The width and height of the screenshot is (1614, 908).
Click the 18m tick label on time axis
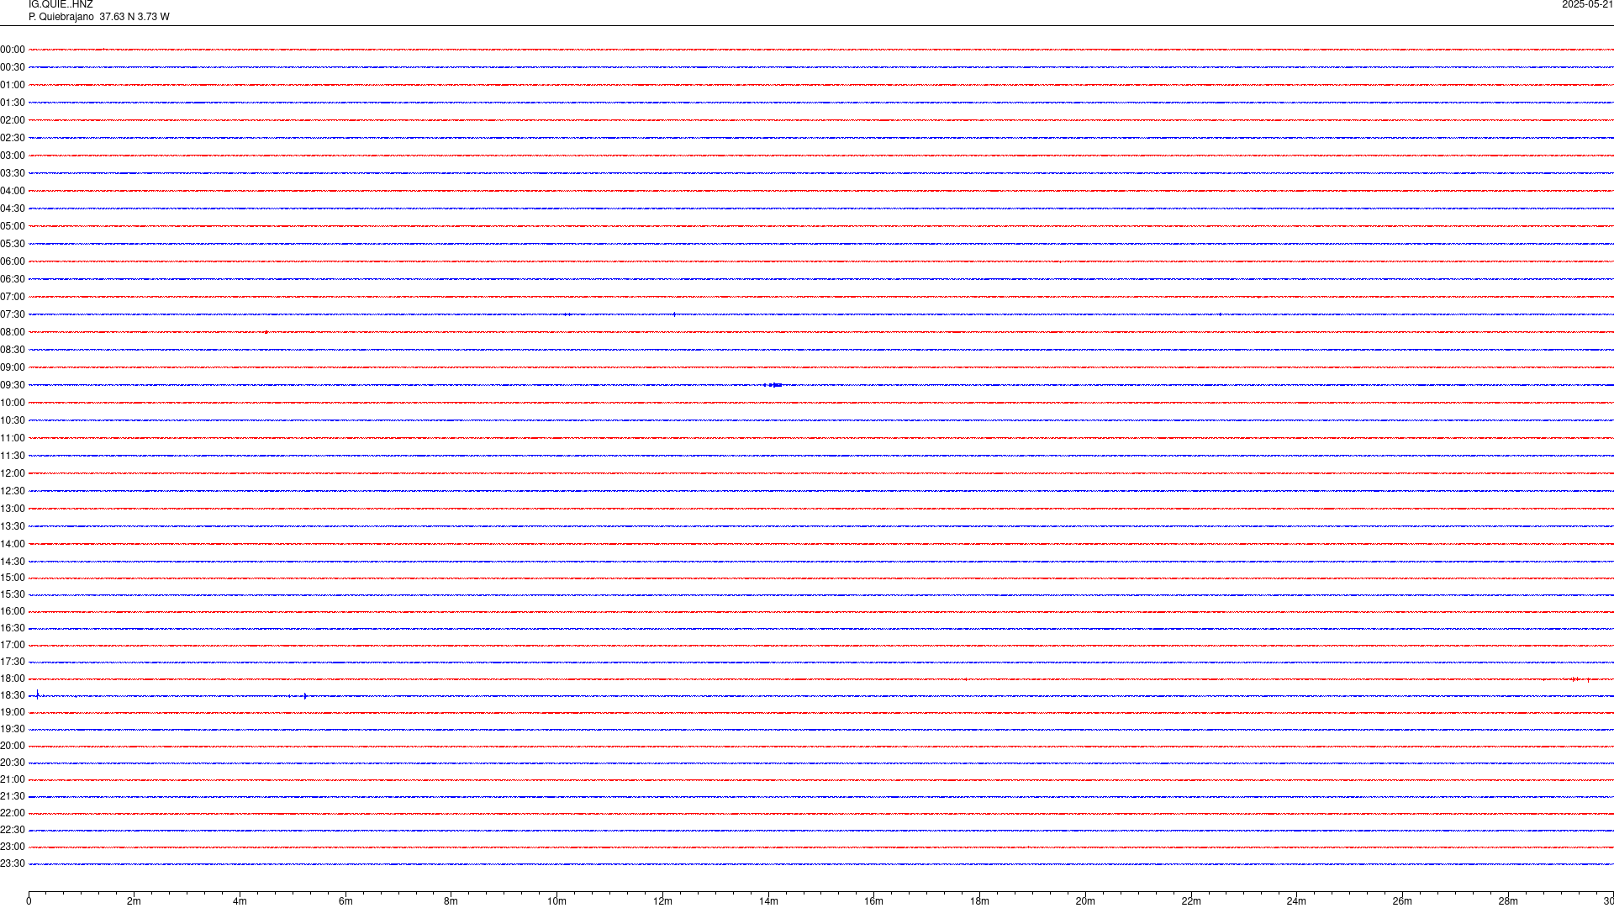pyautogui.click(x=979, y=901)
